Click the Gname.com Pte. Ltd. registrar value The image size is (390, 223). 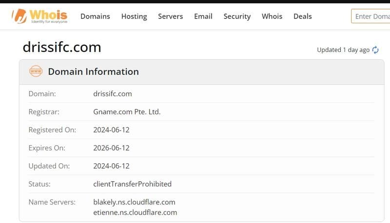click(x=127, y=112)
